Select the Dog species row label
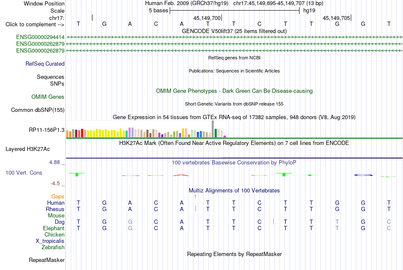This screenshot has width=403, height=270. click(59, 222)
